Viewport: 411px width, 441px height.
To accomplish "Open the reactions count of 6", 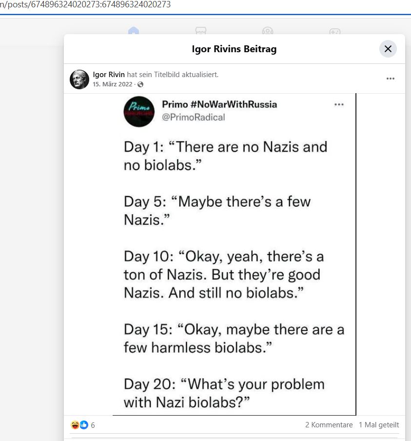I will coord(93,425).
